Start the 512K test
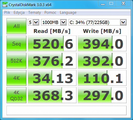This screenshot has width=133, height=120. click(x=16, y=61)
